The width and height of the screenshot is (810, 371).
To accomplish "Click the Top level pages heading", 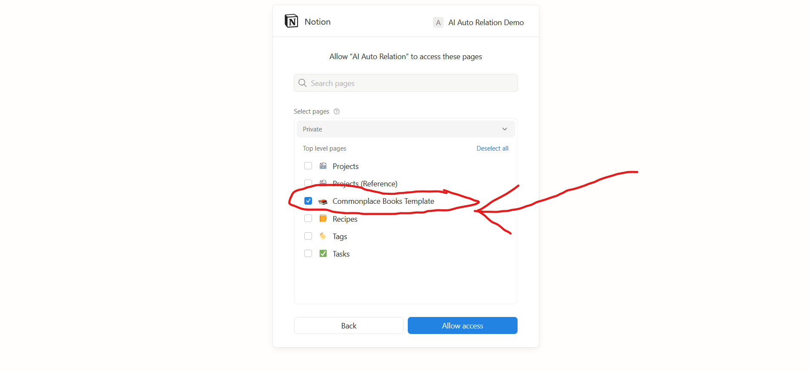I will coord(324,148).
